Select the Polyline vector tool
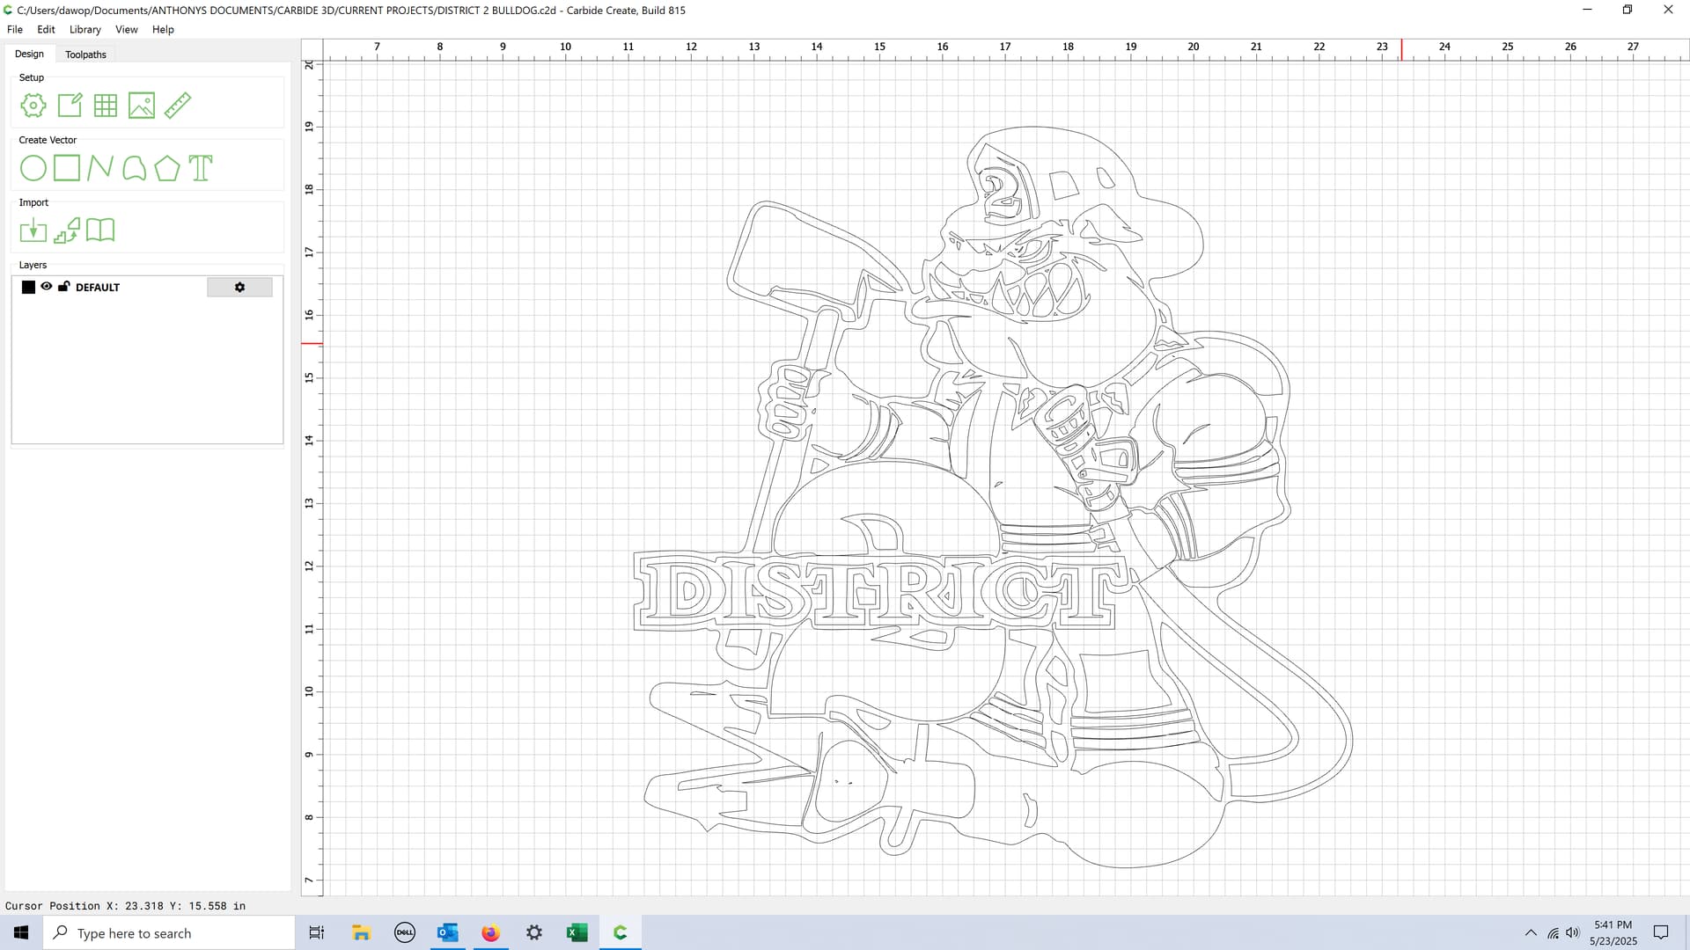 (x=100, y=168)
